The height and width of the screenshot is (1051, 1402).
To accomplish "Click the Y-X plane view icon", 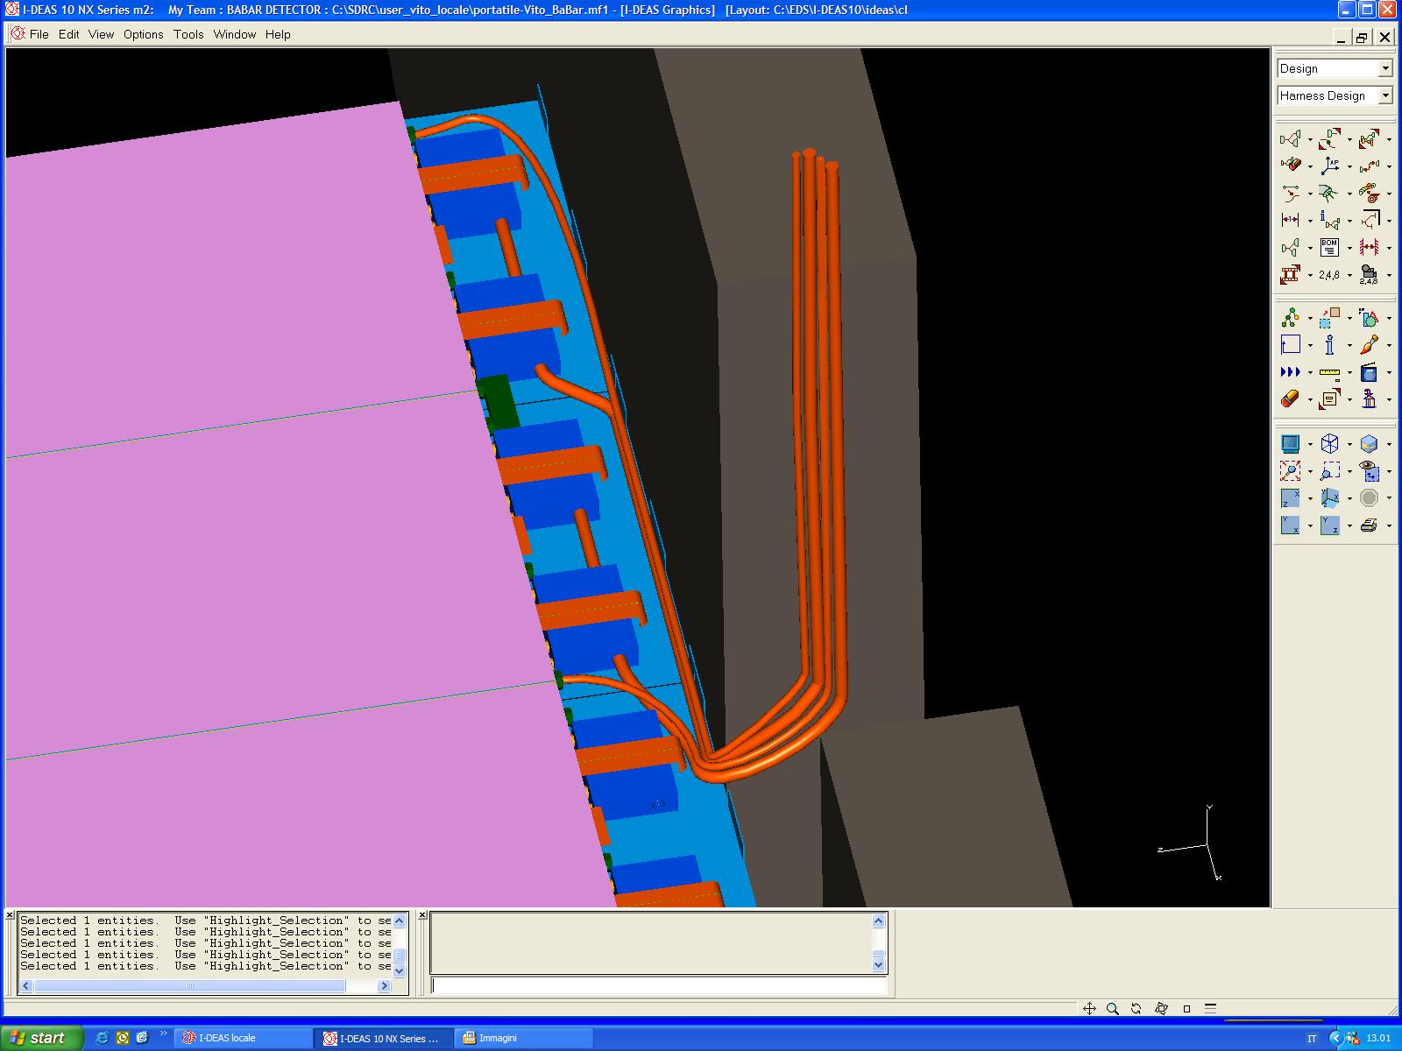I will pyautogui.click(x=1290, y=525).
